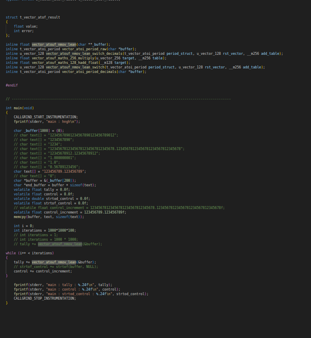Screen dimensions: 311x338
Task: Click 'int iterations = 1000*1000*100;' line
Action: (45, 230)
